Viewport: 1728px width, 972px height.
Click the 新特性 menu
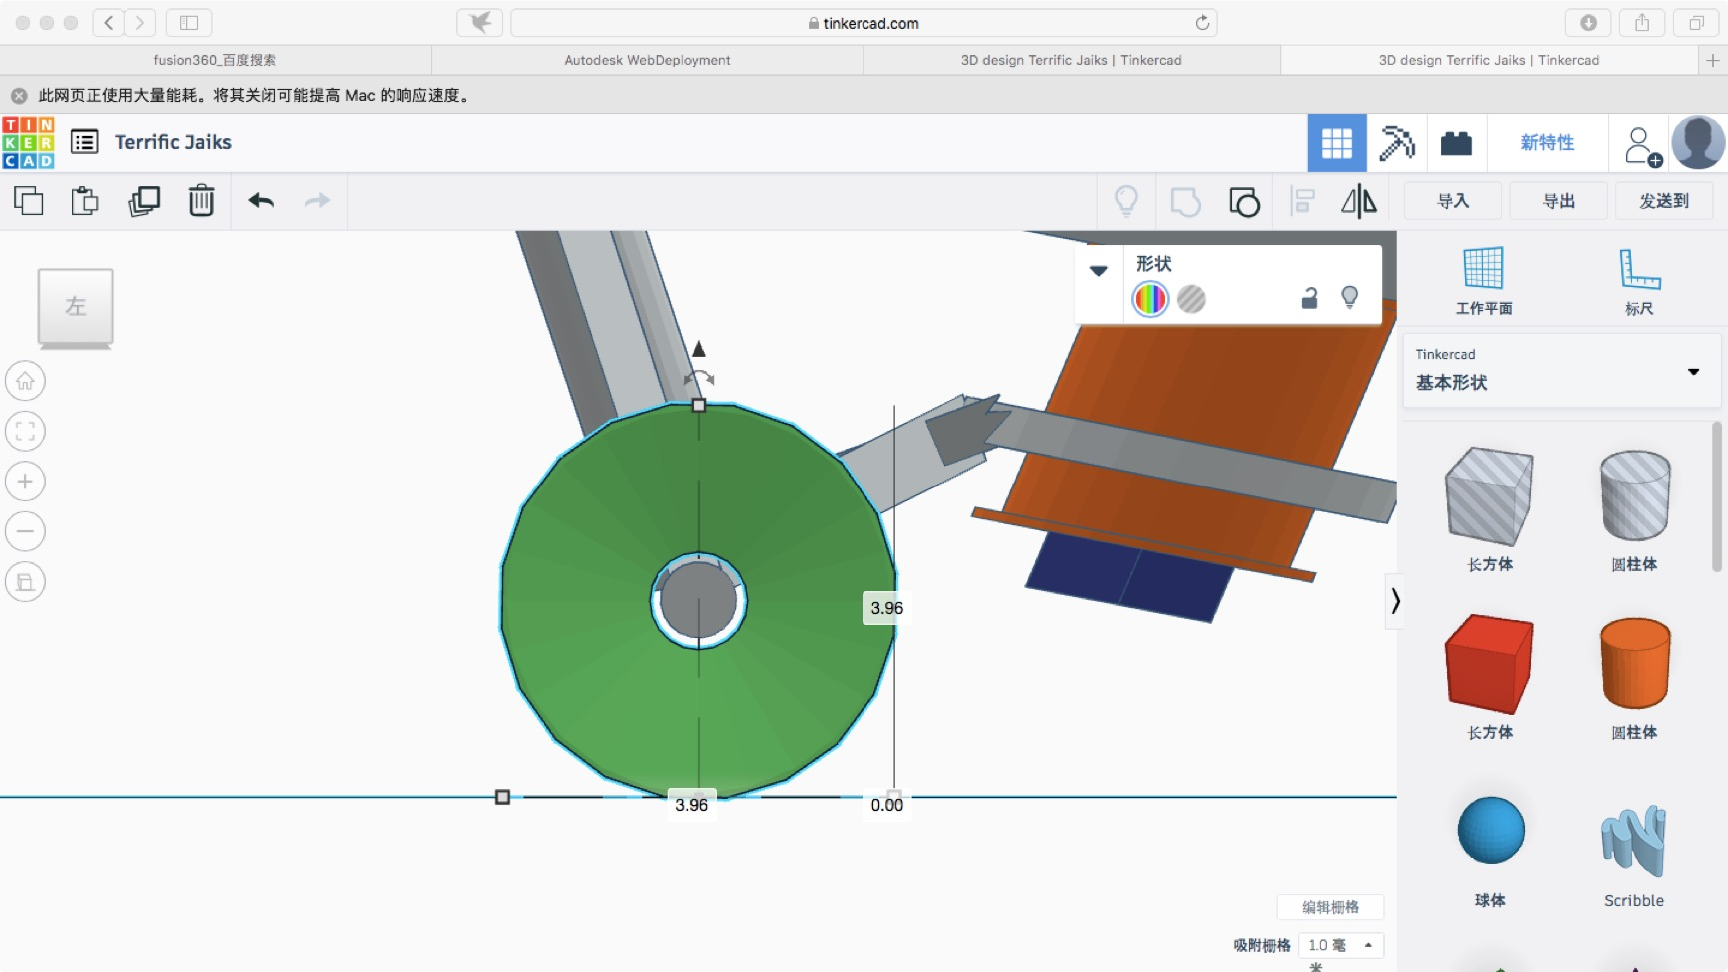(x=1547, y=143)
